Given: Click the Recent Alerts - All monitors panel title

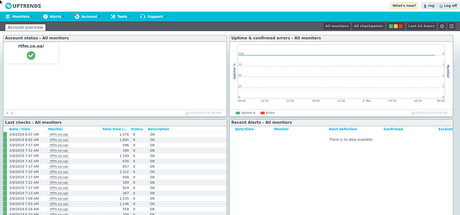Looking at the screenshot, I should coord(262,123).
